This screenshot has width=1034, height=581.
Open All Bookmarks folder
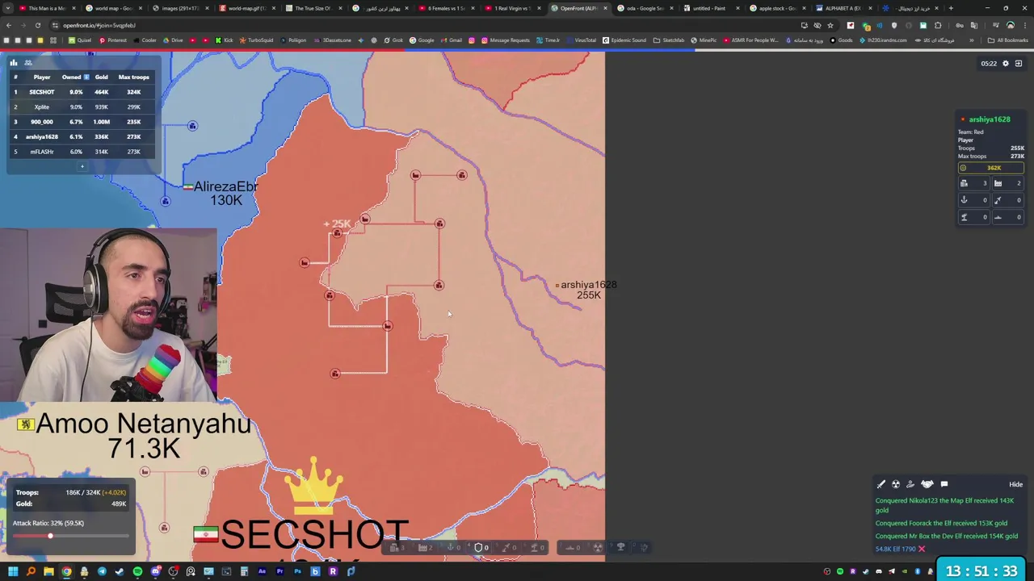click(1008, 40)
